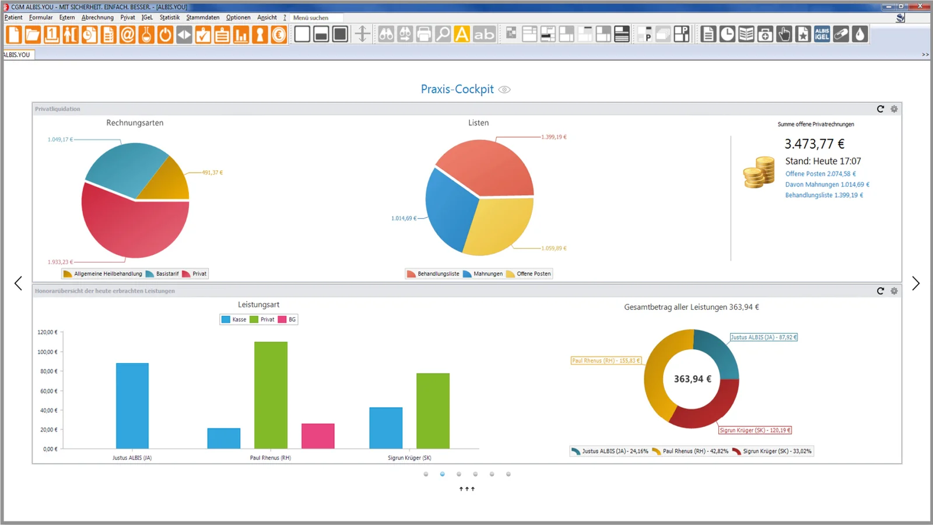Open the Stammdaten menu
This screenshot has height=525, width=933.
click(203, 17)
